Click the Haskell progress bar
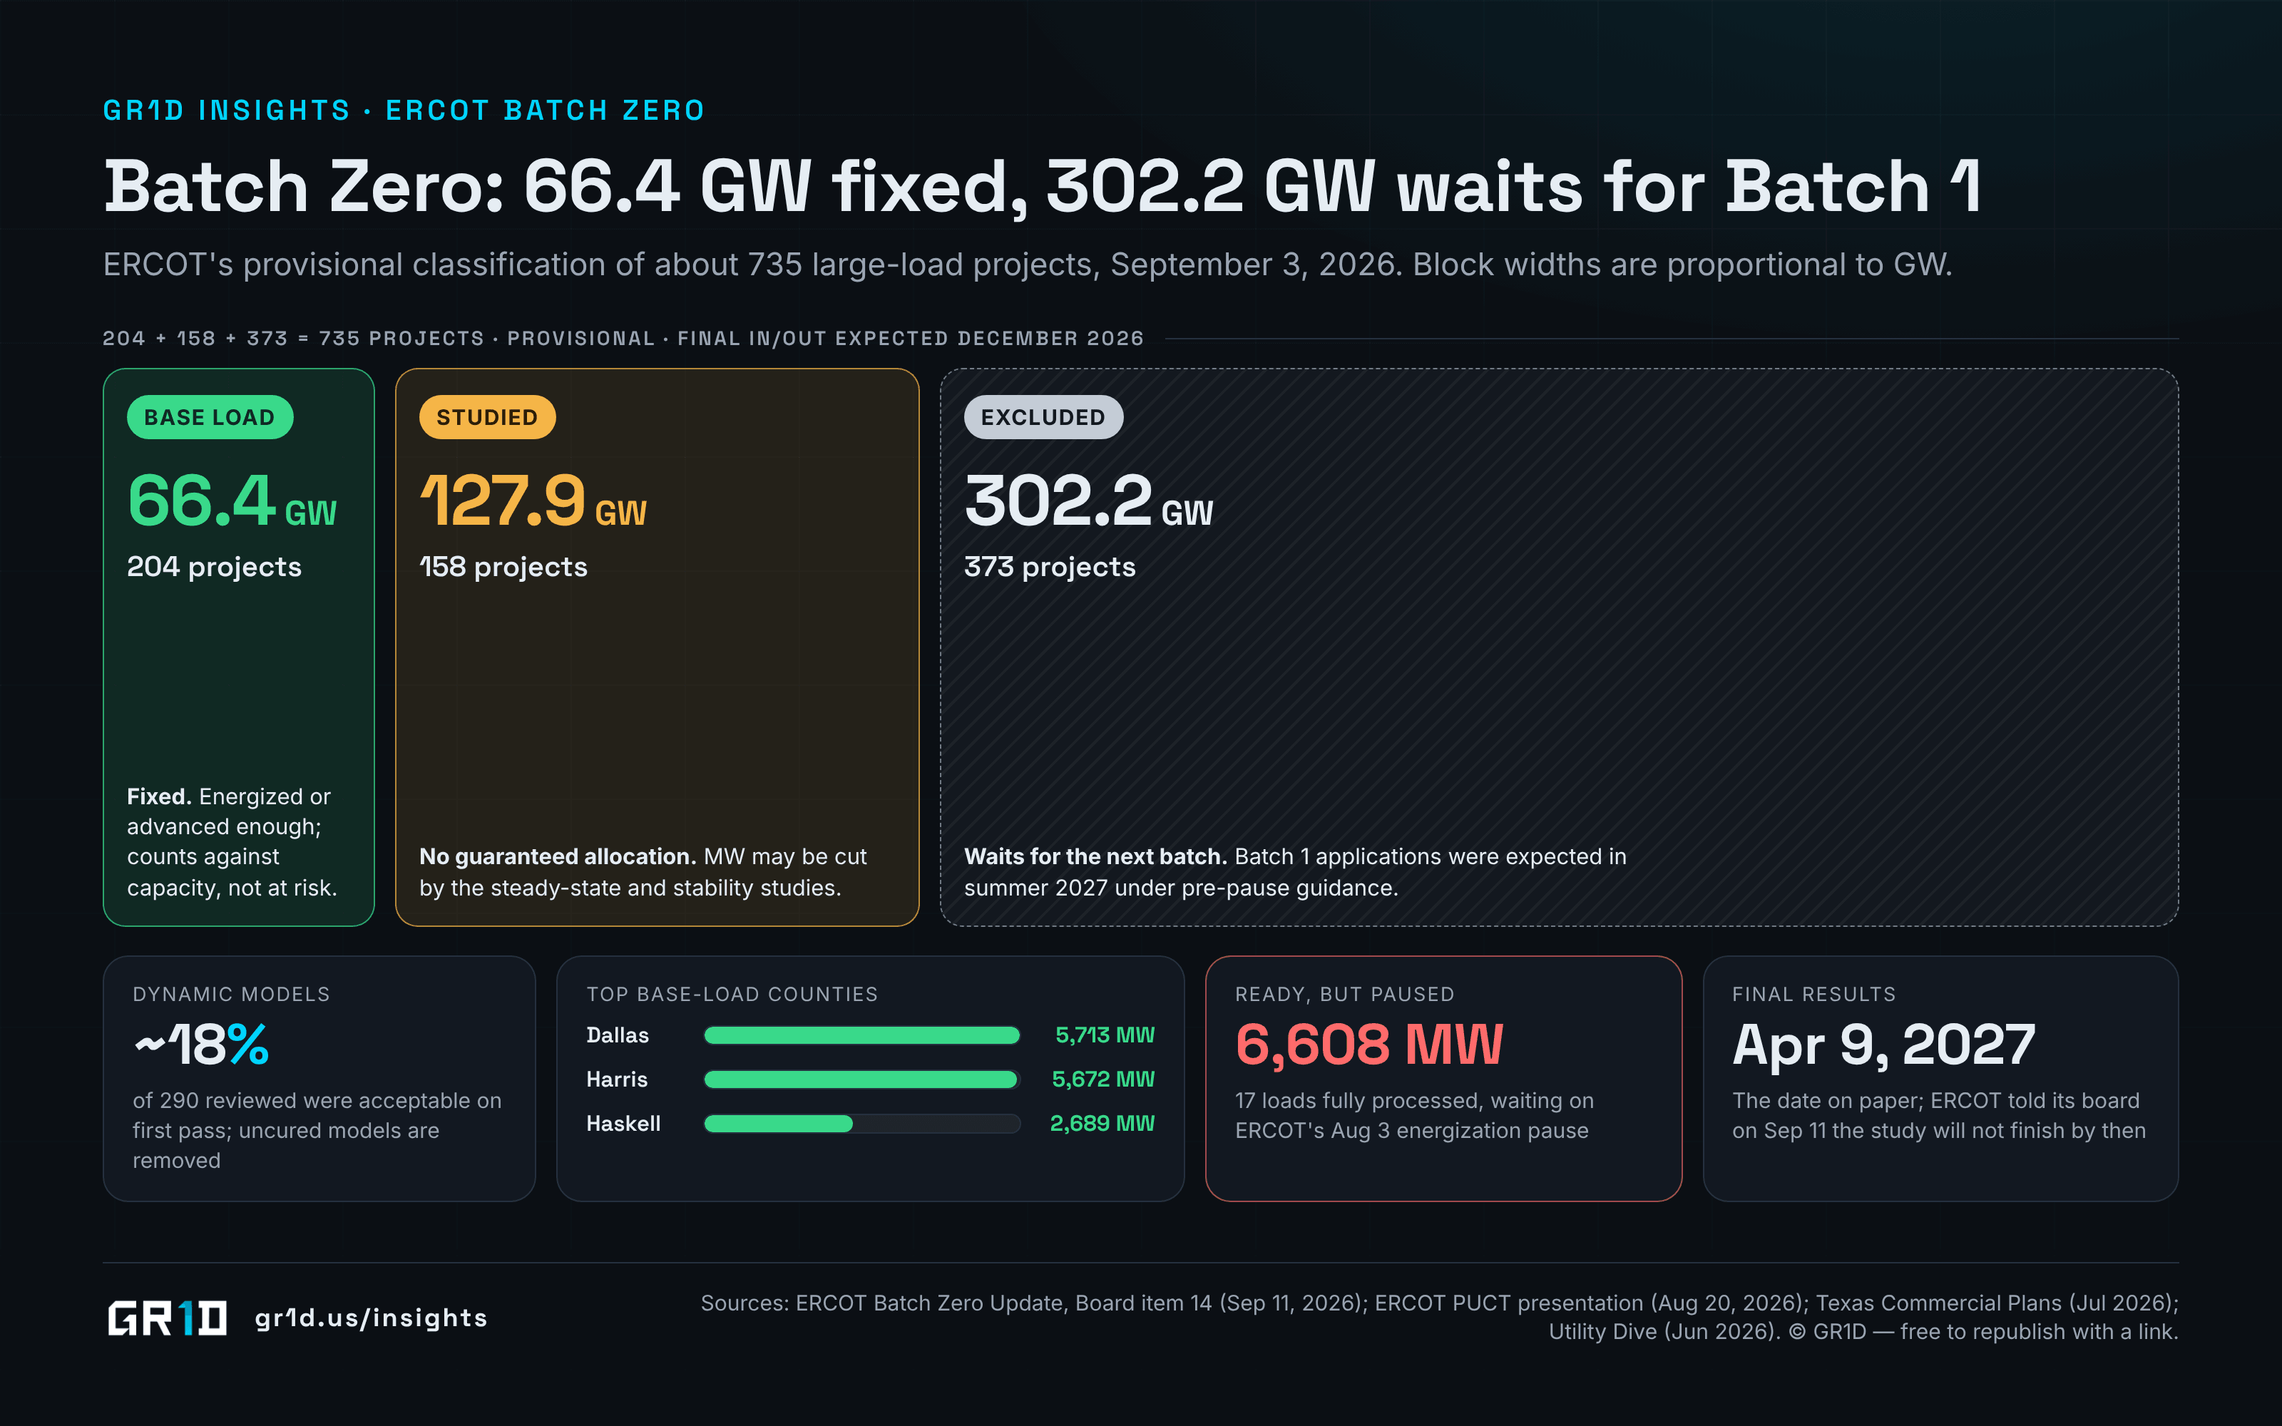 point(862,1123)
